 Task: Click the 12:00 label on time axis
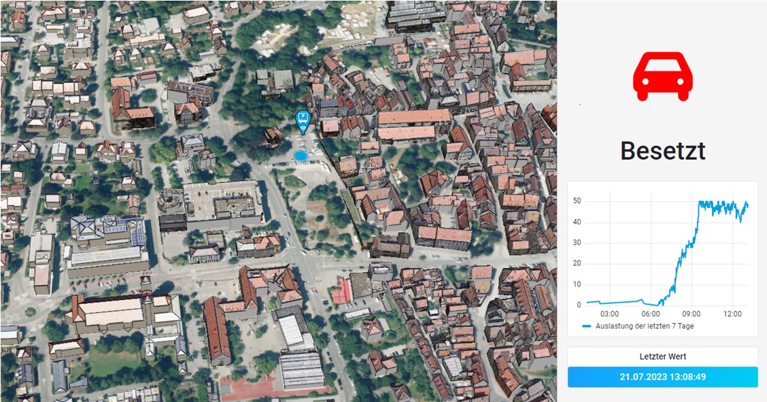coord(732,314)
